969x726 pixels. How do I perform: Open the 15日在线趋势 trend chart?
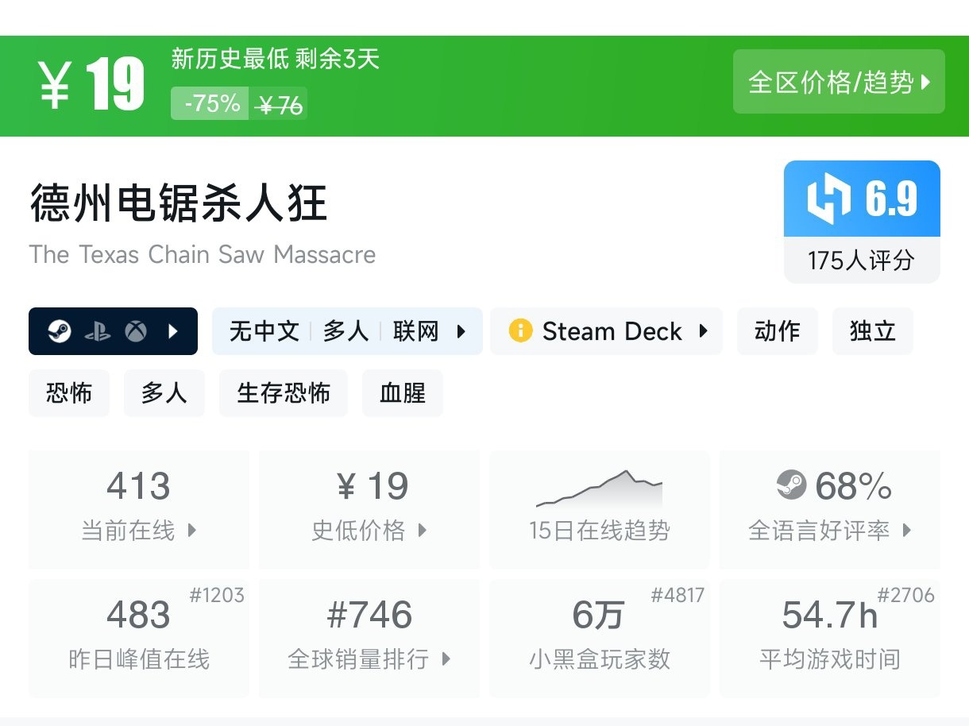600,508
